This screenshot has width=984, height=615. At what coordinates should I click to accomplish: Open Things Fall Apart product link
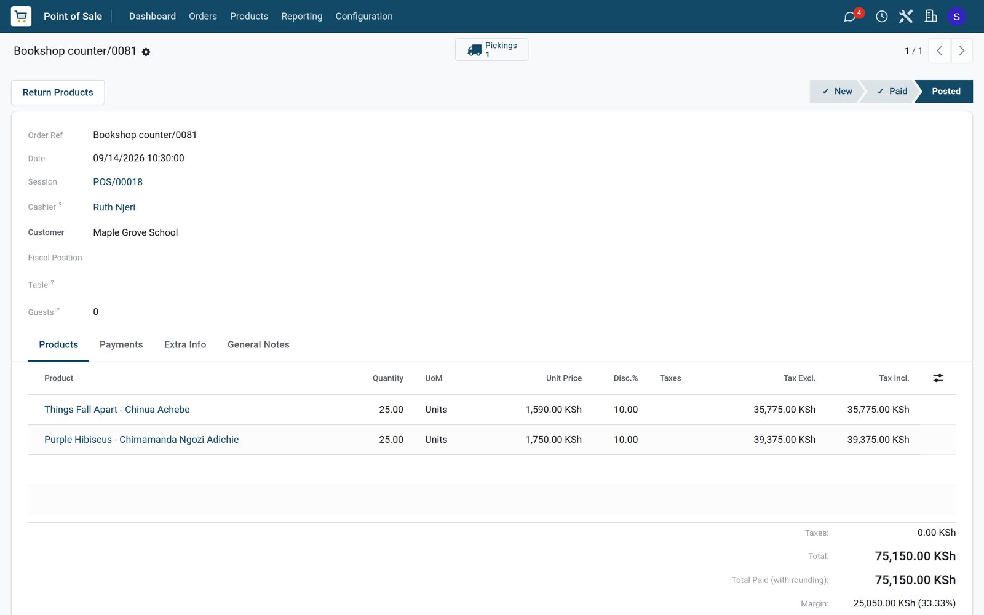coord(117,410)
